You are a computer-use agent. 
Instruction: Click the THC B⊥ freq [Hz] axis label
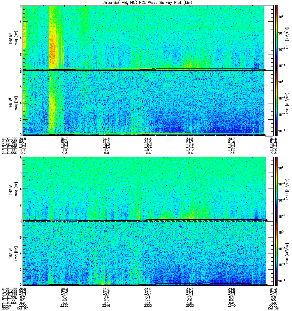[x=13, y=189]
